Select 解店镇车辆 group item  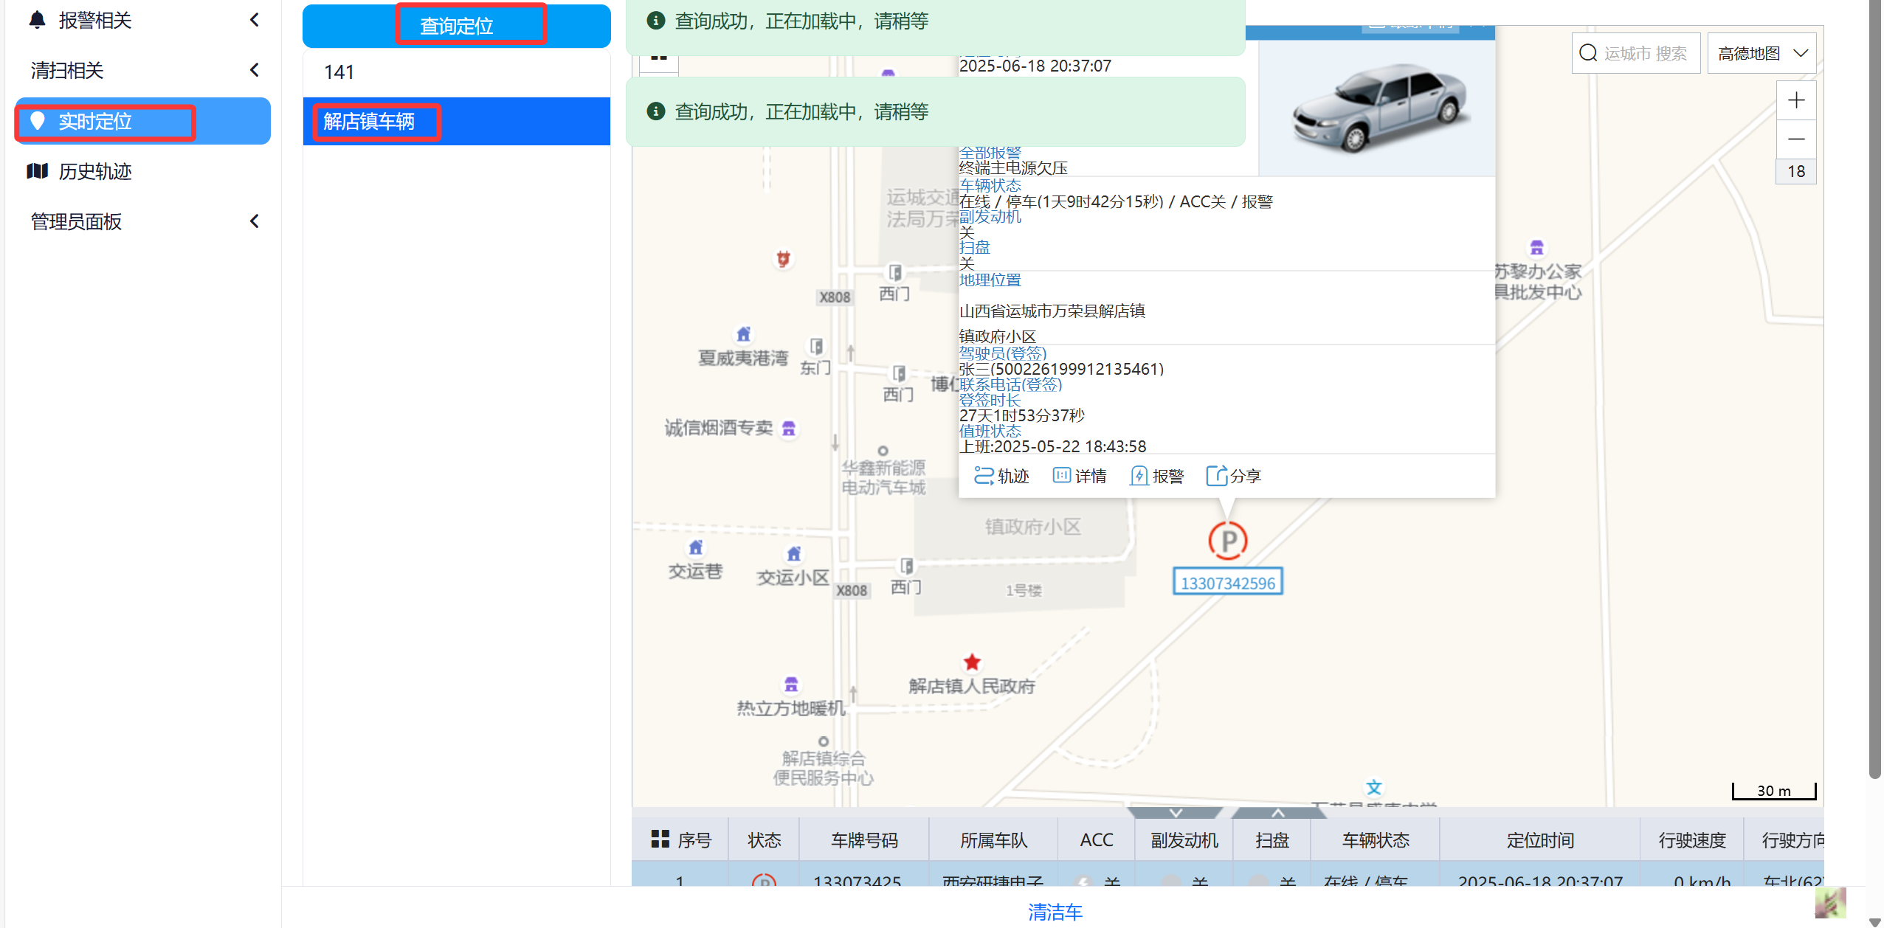(x=369, y=121)
